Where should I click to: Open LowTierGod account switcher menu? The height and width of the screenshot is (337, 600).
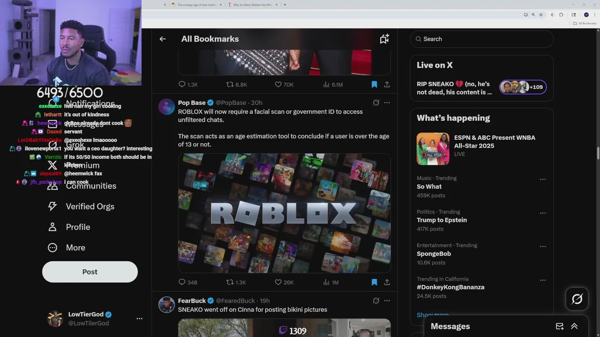click(139, 318)
